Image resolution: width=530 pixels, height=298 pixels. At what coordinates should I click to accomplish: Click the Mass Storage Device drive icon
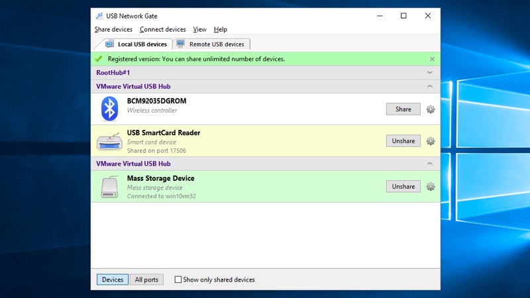click(109, 187)
